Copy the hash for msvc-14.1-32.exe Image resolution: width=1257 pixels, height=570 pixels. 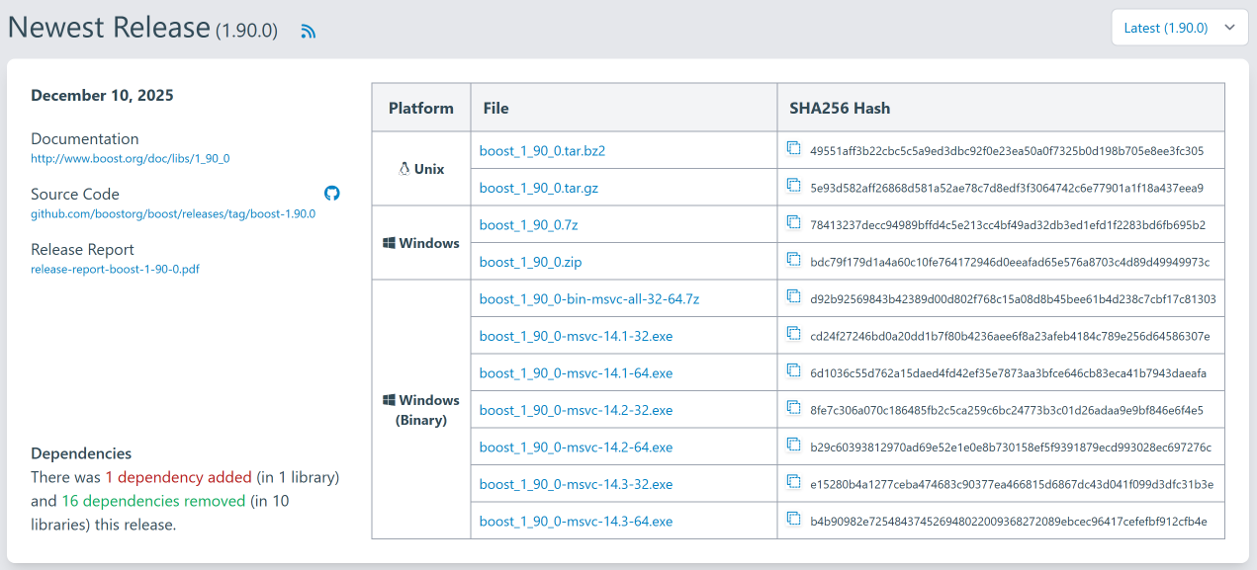tap(793, 332)
